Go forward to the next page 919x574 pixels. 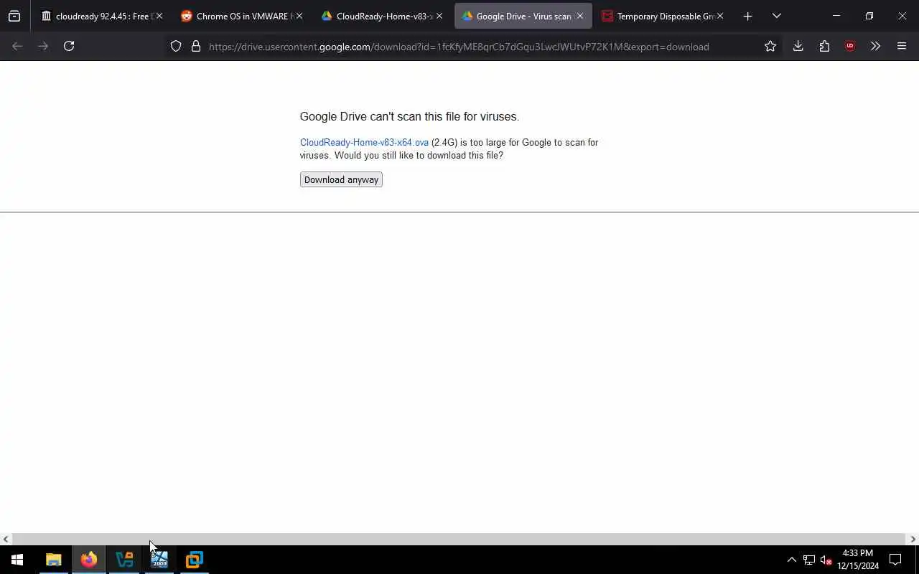click(x=43, y=46)
